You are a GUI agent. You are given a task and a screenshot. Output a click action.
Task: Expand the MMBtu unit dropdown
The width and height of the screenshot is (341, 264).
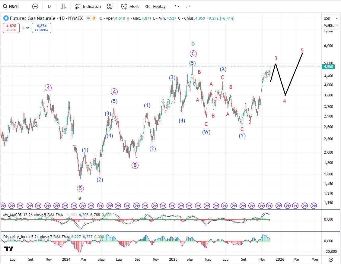(x=329, y=26)
